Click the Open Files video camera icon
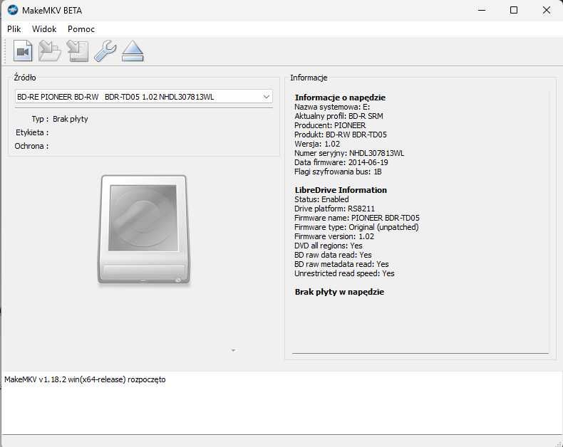Screen dimensions: 563x447 pyautogui.click(x=23, y=51)
